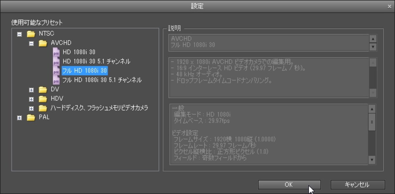395x194 pixels.
Task: Select the NTSC folder label
Action: click(46, 33)
